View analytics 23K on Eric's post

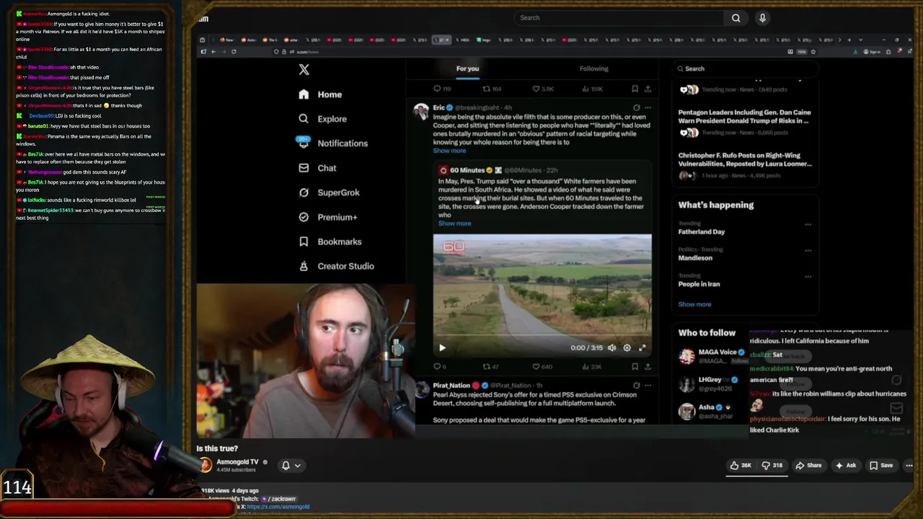click(x=591, y=366)
